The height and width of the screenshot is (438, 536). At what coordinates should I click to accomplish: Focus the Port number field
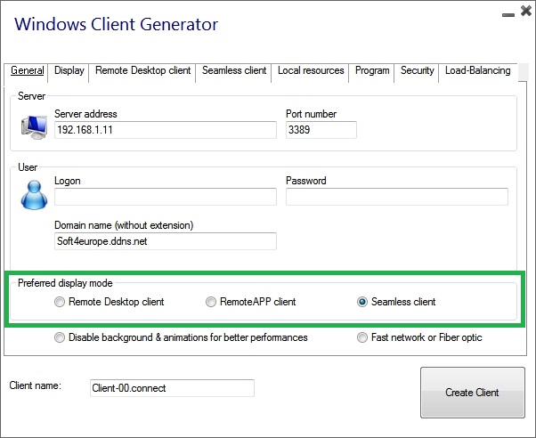coord(321,130)
